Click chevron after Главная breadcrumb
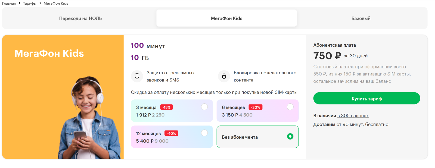 (20, 3)
